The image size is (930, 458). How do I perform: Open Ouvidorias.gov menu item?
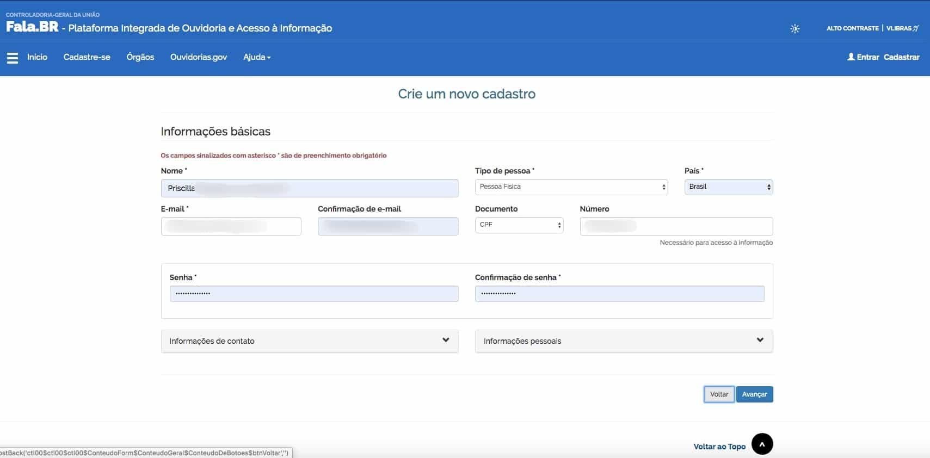(199, 57)
